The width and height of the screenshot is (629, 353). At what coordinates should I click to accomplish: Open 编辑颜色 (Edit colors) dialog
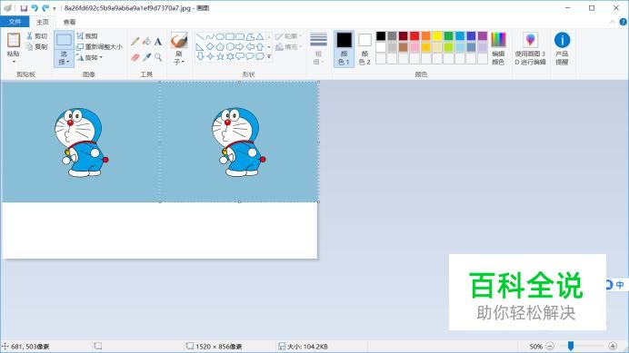coord(498,49)
